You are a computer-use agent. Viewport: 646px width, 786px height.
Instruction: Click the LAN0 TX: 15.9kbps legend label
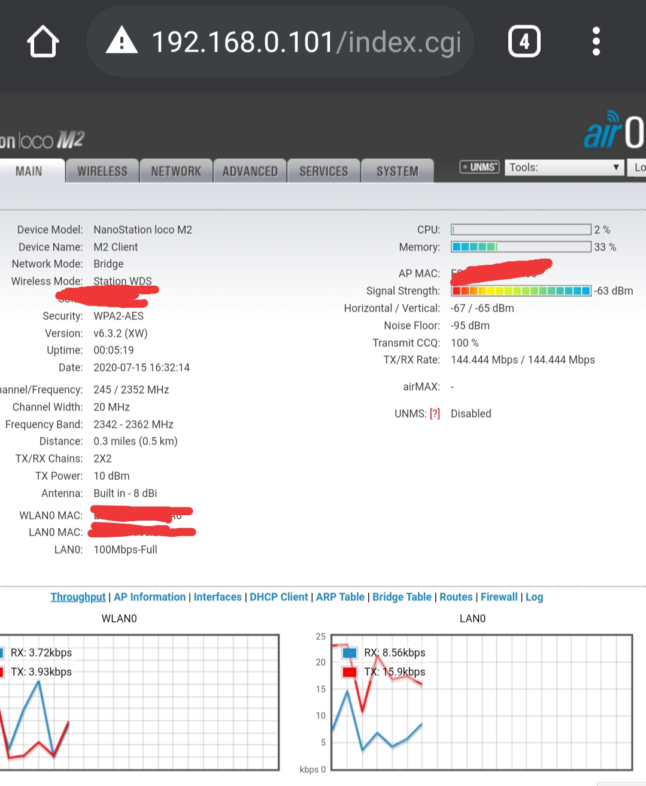(395, 672)
